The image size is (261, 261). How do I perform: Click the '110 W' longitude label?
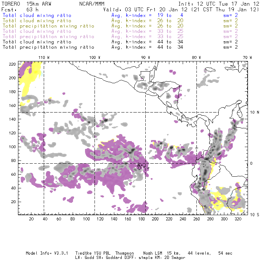[44, 57]
